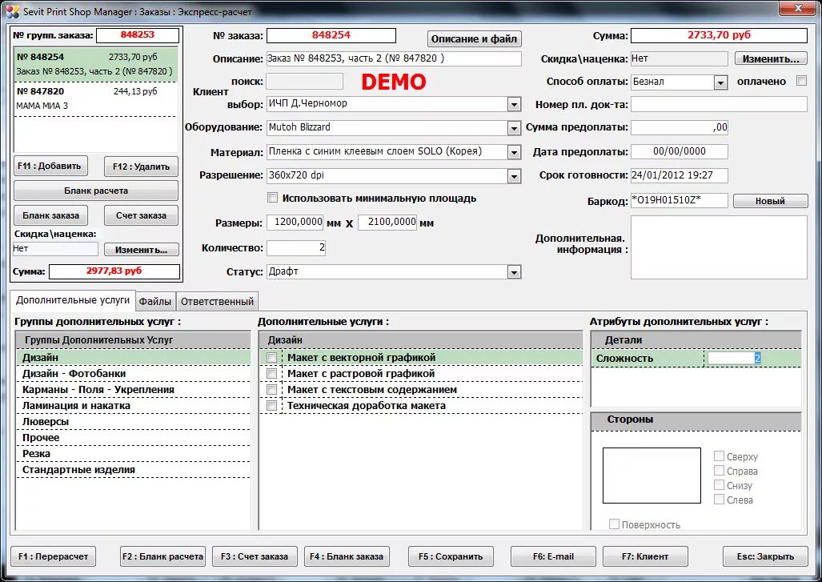The image size is (822, 582).
Task: Select 'Ламинация и накатка' group
Action: click(133, 405)
